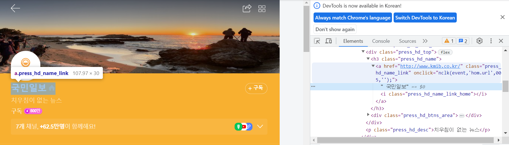
Task: Open the http://www.kmib.co.kr/ href link
Action: (x=430, y=66)
